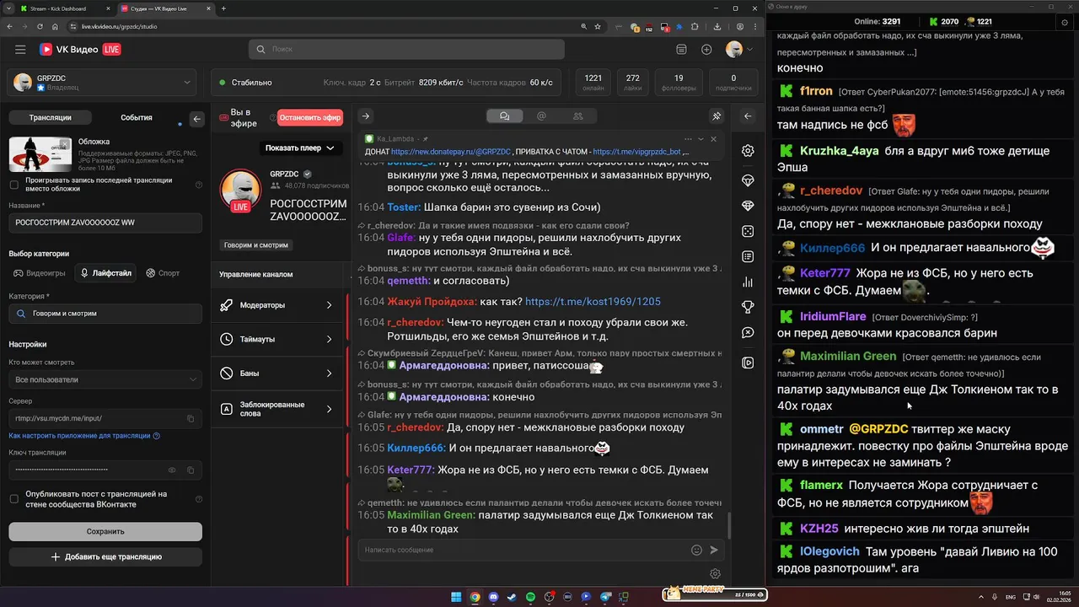Open the pinned message three-dot options
Image resolution: width=1079 pixels, height=607 pixels.
pyautogui.click(x=688, y=139)
